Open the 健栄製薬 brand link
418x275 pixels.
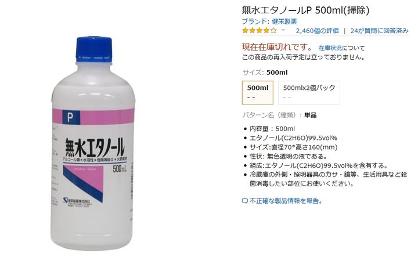(284, 21)
